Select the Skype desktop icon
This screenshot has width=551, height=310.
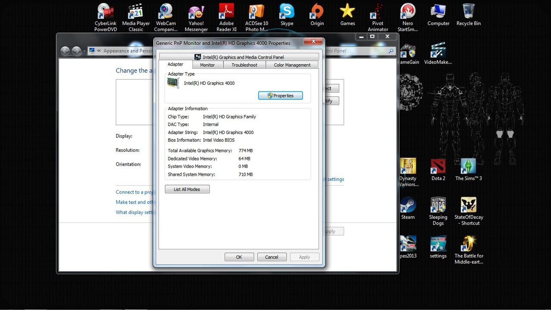pyautogui.click(x=287, y=15)
